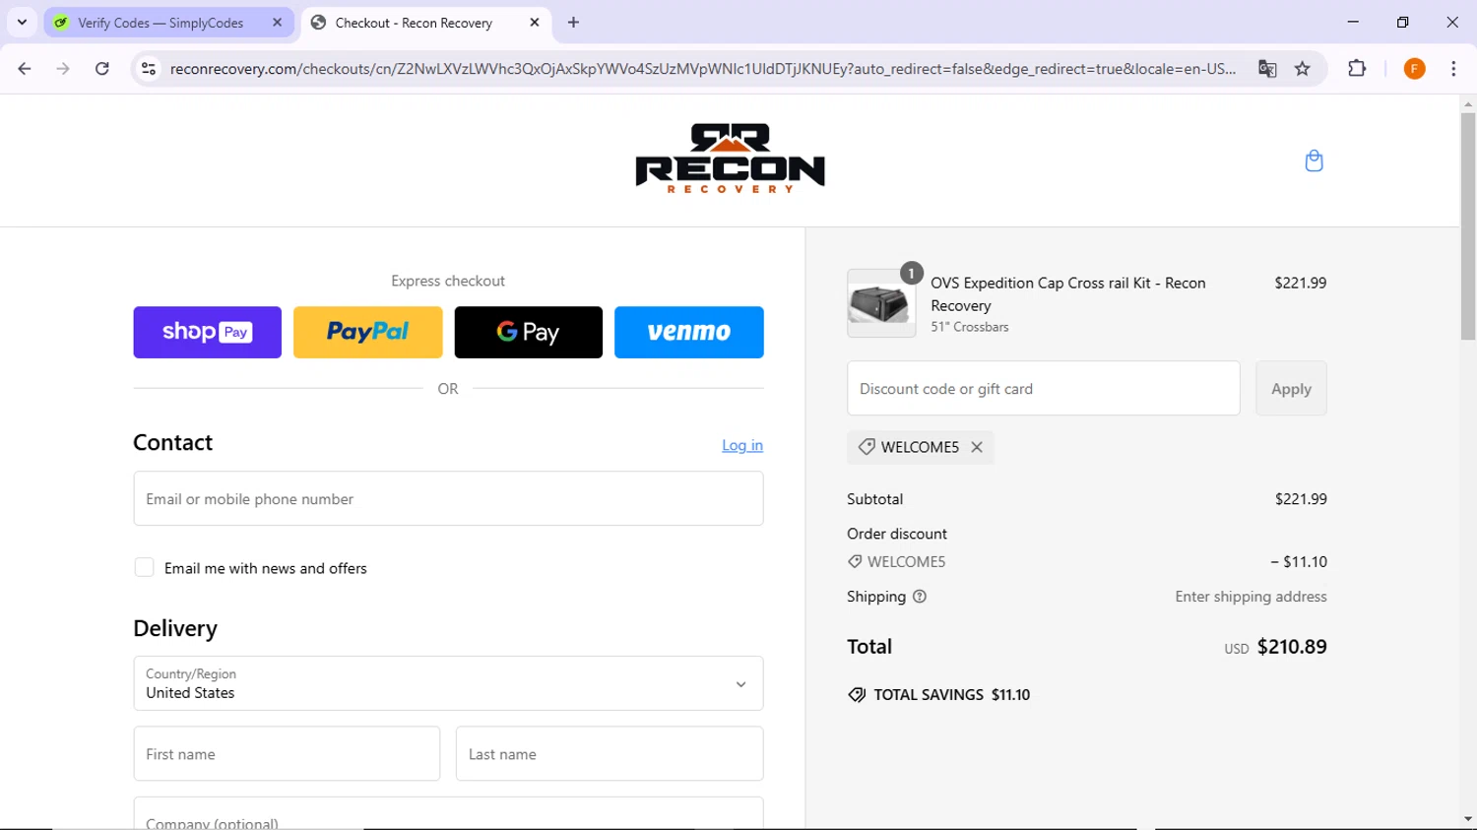This screenshot has width=1477, height=830.
Task: Pay with Venmo
Action: pos(689,332)
